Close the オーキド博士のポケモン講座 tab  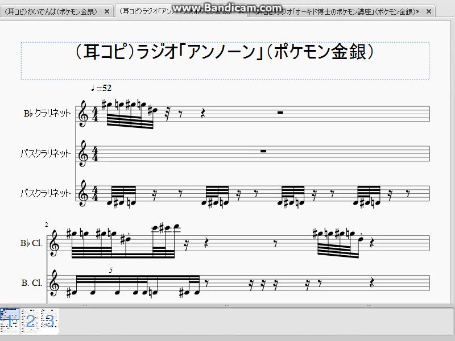429,11
